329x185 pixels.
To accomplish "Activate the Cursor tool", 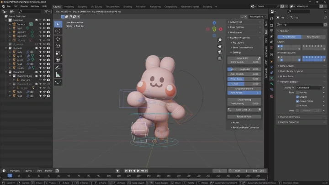I will [58, 31].
